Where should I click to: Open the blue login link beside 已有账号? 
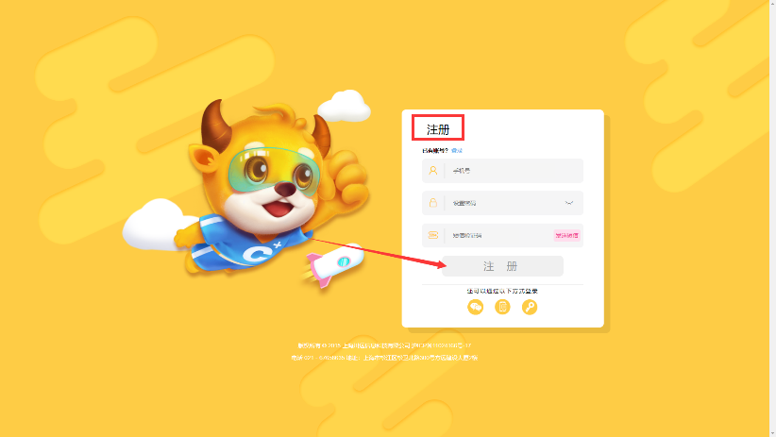(457, 150)
